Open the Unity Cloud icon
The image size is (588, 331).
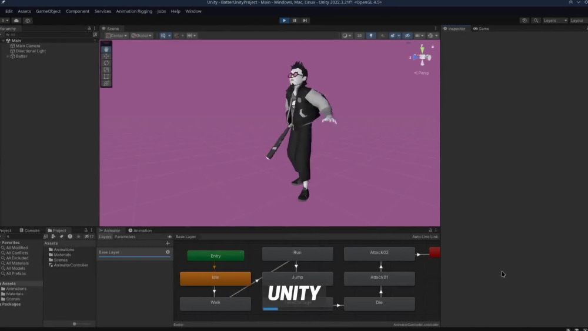[x=16, y=21]
